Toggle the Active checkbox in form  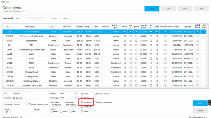[82, 94]
